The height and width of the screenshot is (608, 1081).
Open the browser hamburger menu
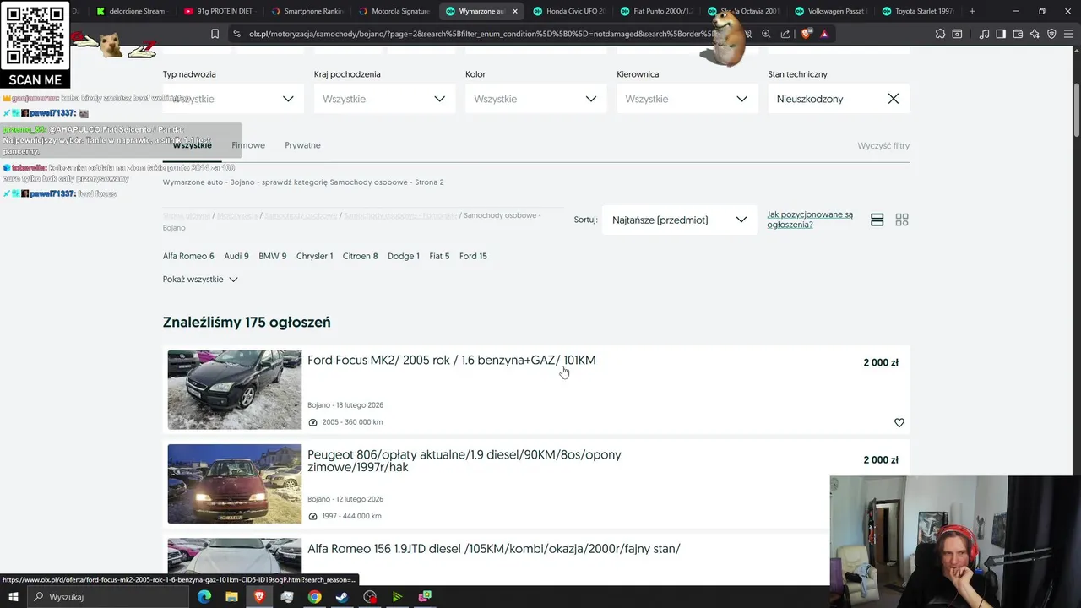pyautogui.click(x=1068, y=34)
